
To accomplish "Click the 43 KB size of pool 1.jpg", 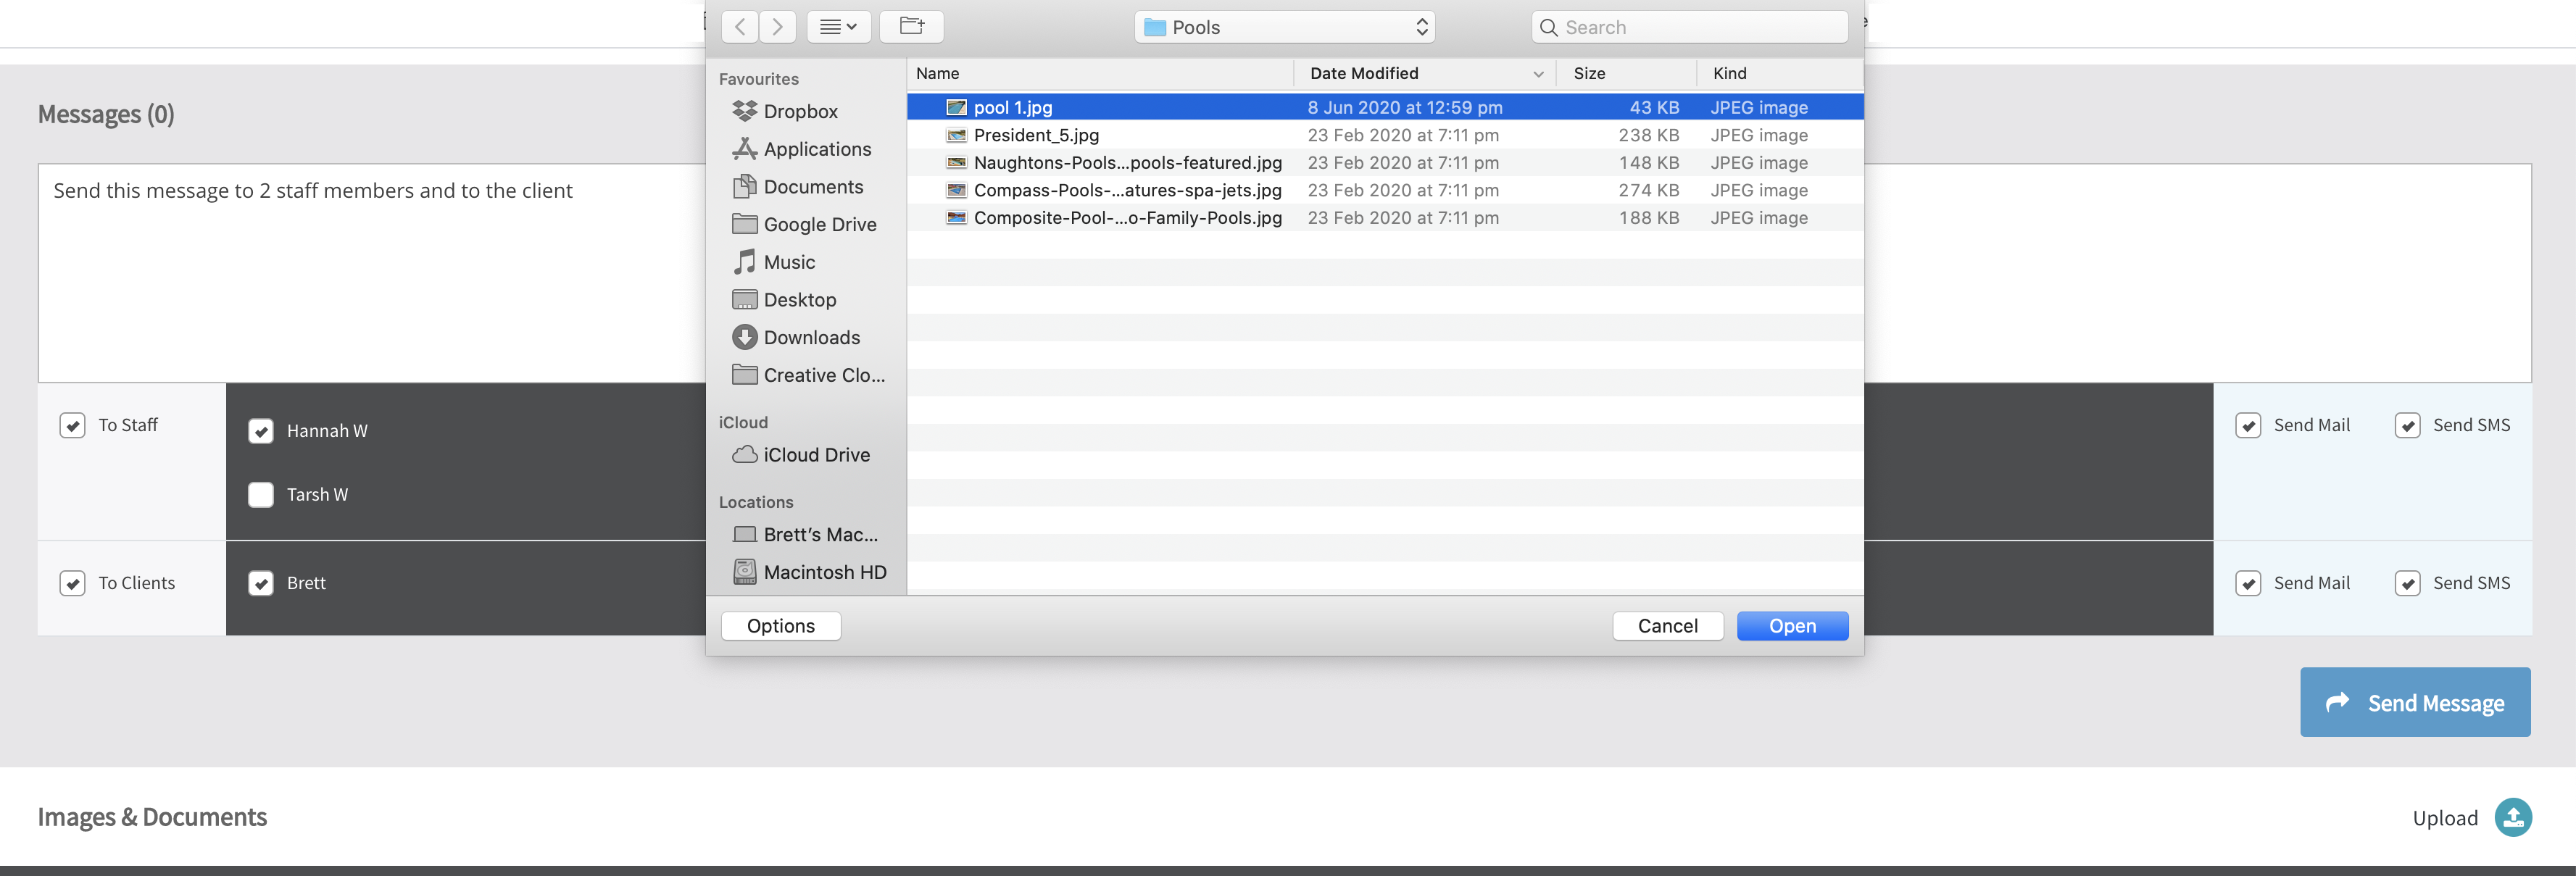I will 1654,107.
